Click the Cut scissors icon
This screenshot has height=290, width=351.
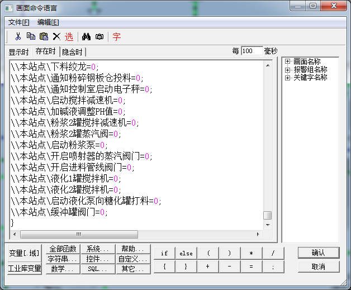point(18,36)
